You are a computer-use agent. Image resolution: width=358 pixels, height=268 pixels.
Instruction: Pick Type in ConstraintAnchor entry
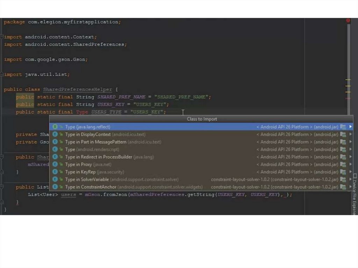coord(201,187)
